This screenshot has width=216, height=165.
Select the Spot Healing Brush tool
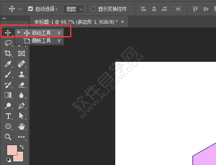click(21, 64)
